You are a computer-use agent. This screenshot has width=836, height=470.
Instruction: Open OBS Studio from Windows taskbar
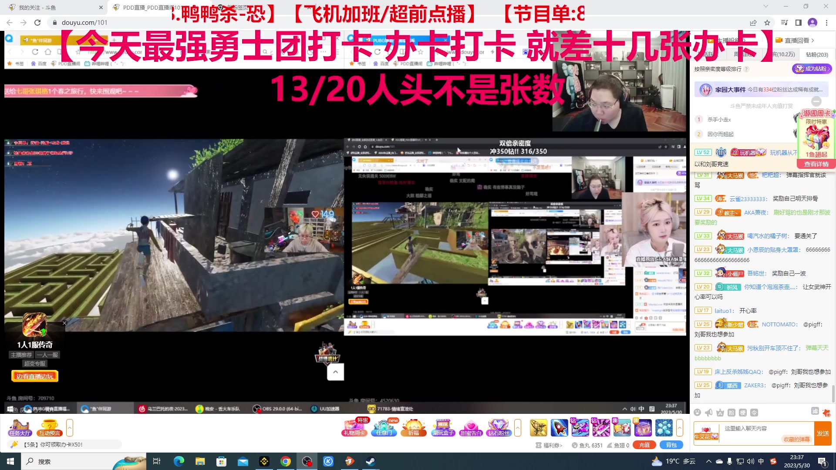pyautogui.click(x=307, y=461)
